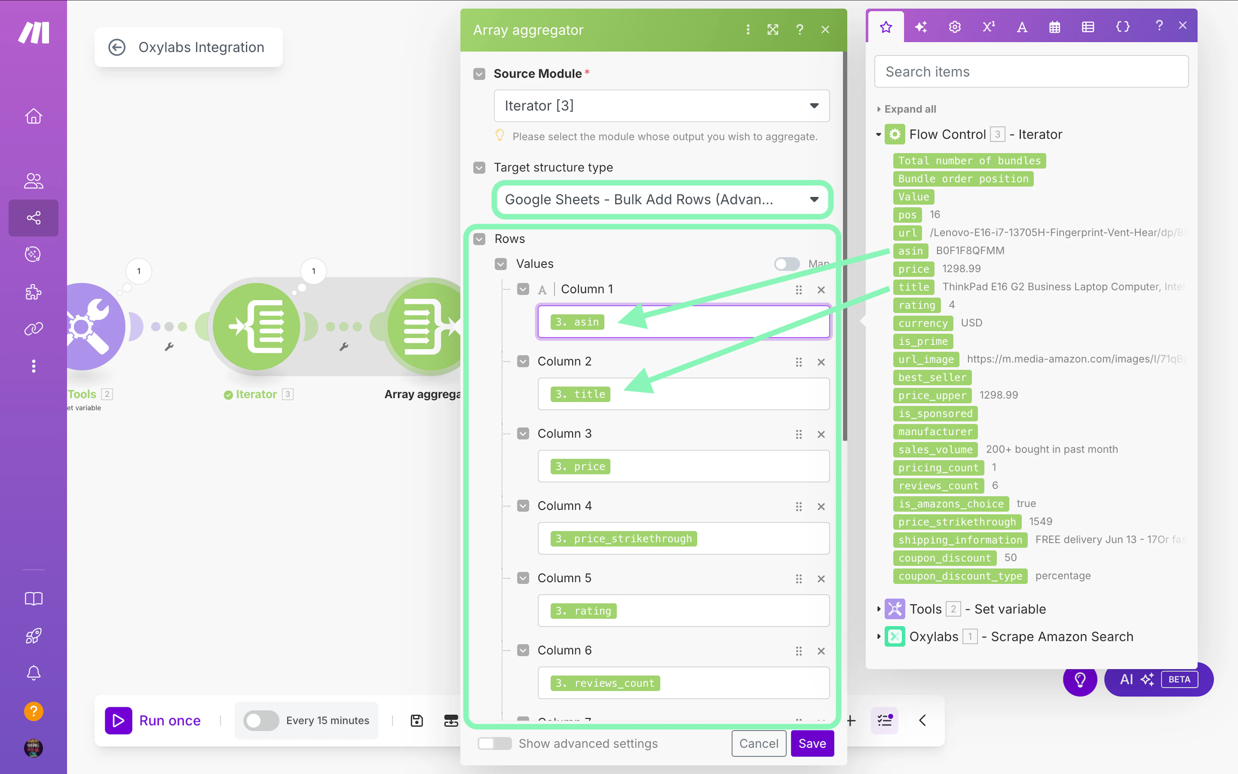
Task: Click the Save button
Action: (812, 743)
